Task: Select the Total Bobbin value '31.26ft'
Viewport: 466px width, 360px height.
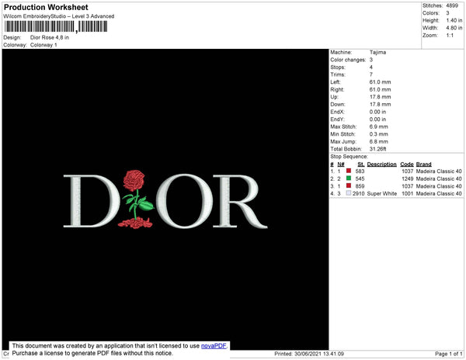Action: [377, 149]
